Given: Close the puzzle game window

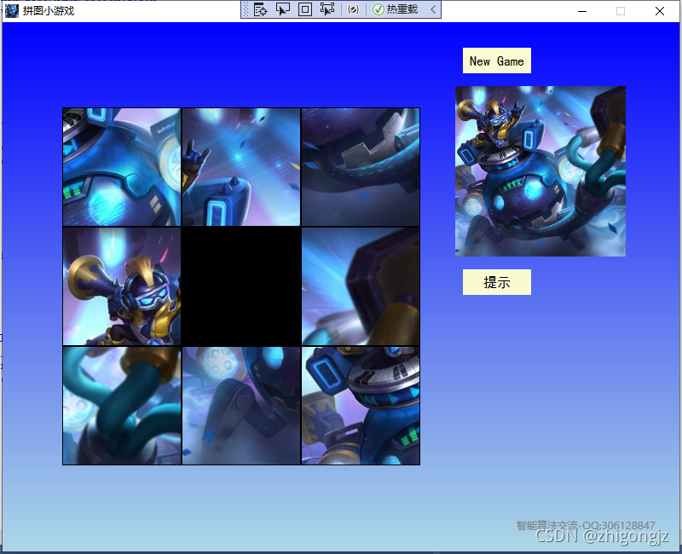Looking at the screenshot, I should (660, 11).
